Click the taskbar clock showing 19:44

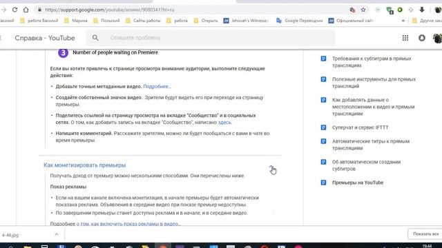427,246
